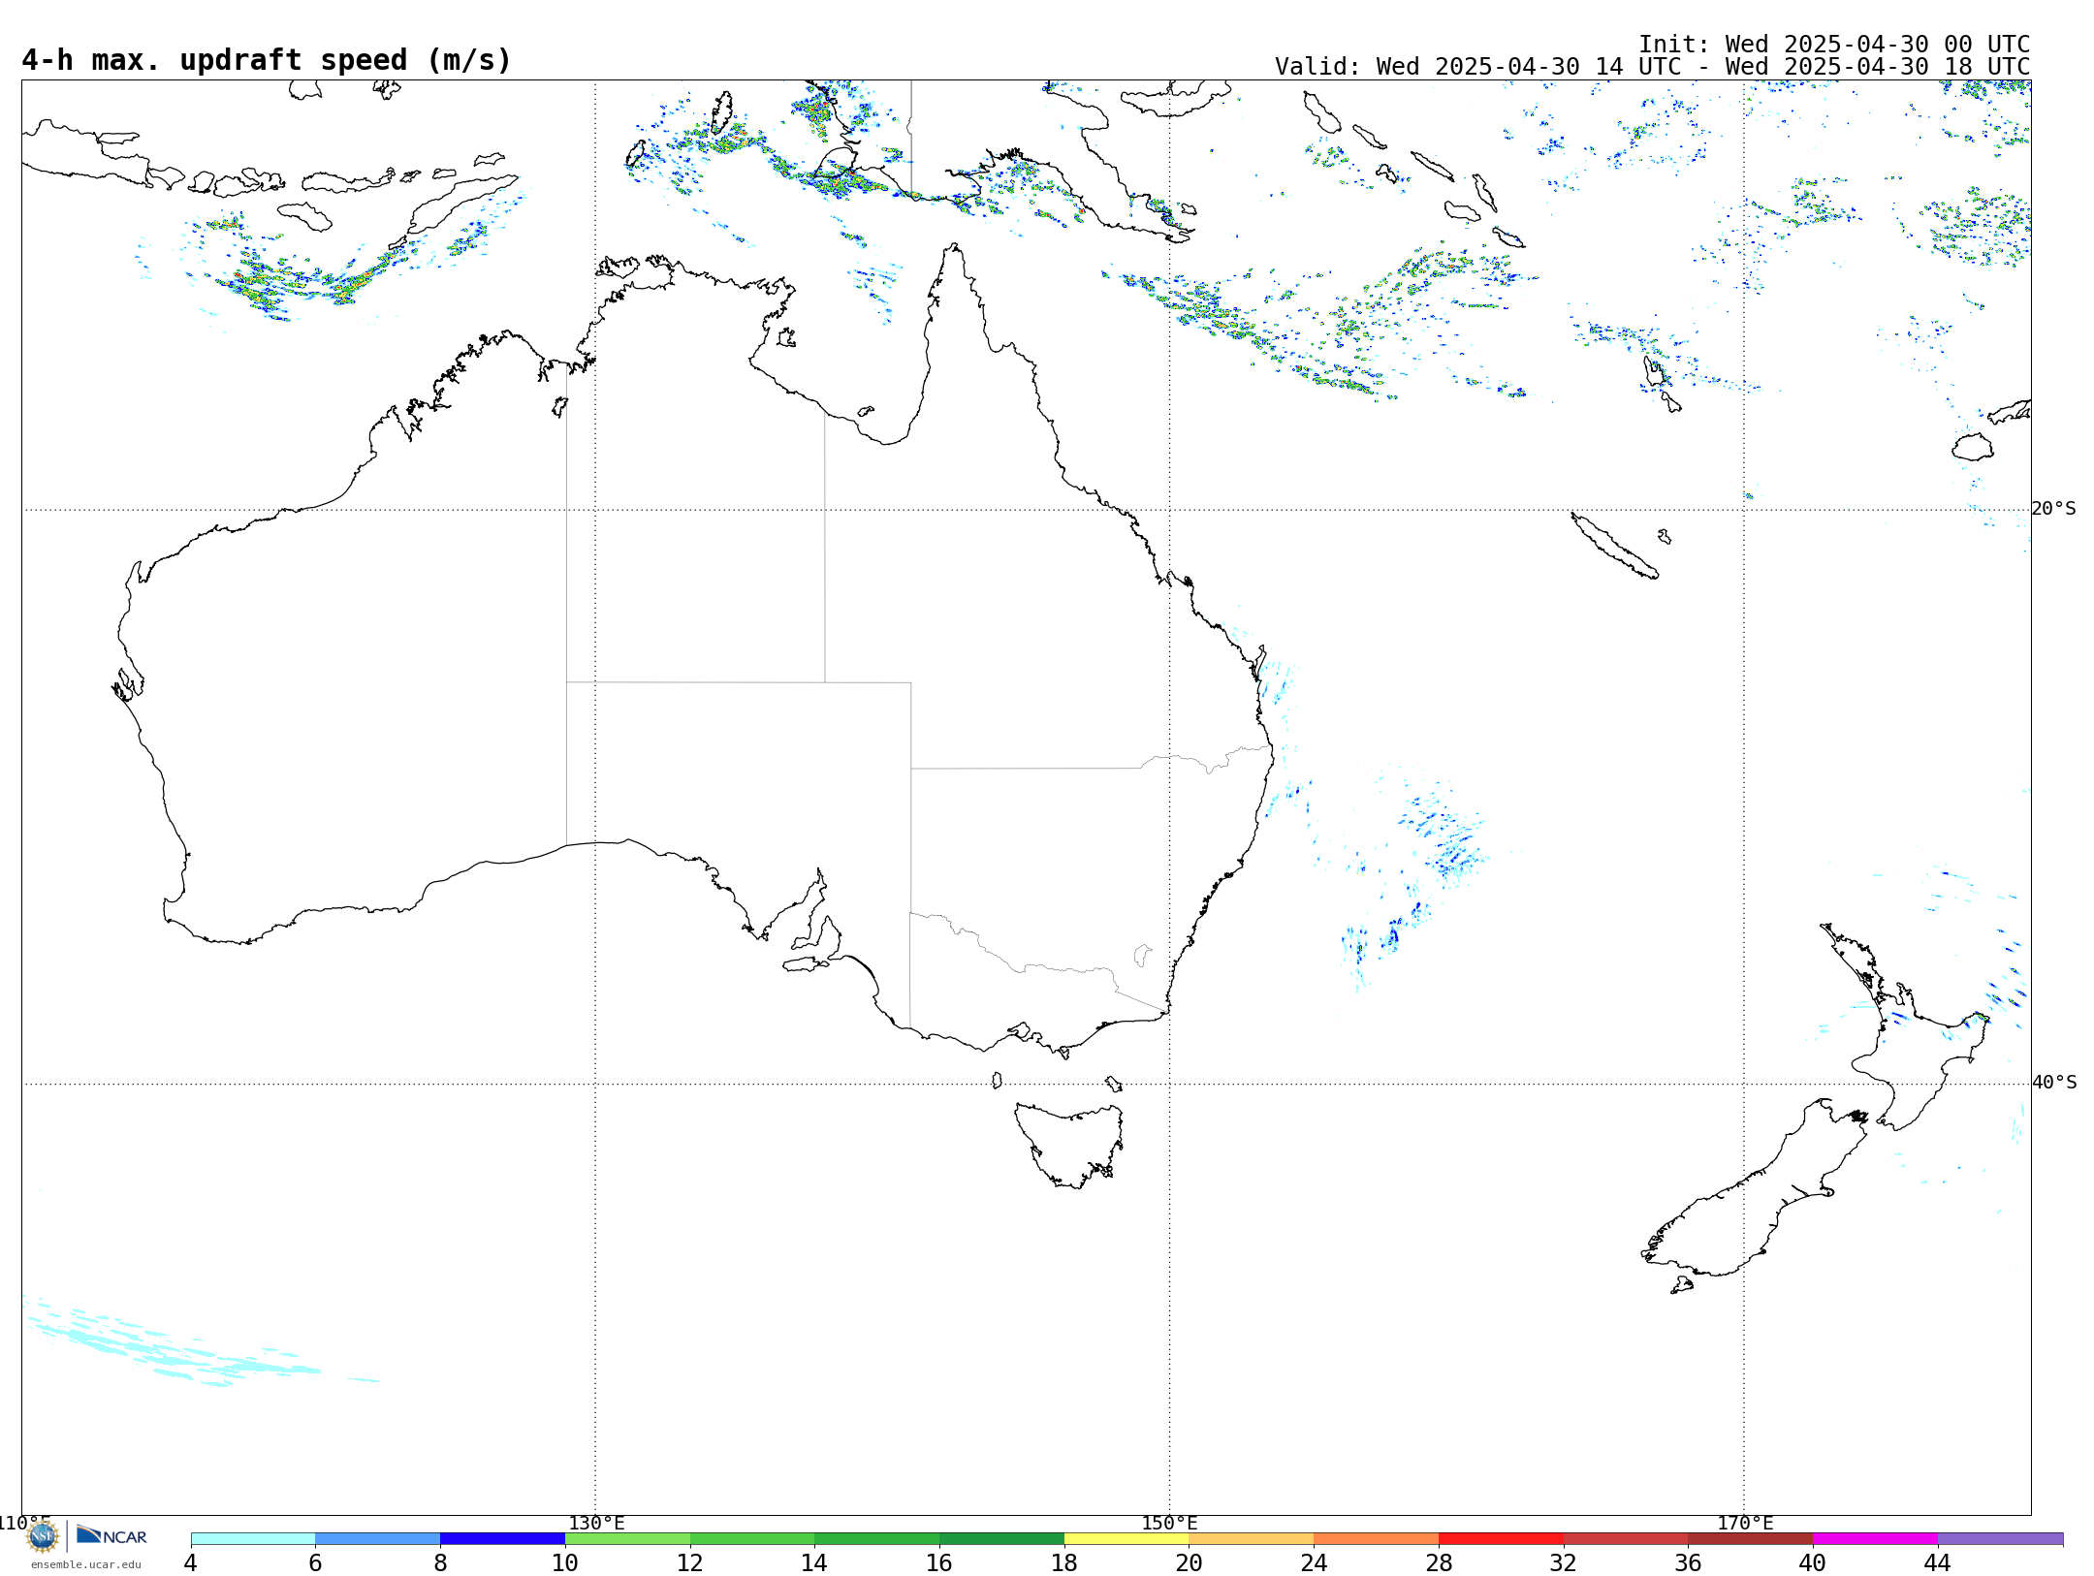Select the green 14-16 color swatch
The width and height of the screenshot is (2094, 1576).
876,1539
